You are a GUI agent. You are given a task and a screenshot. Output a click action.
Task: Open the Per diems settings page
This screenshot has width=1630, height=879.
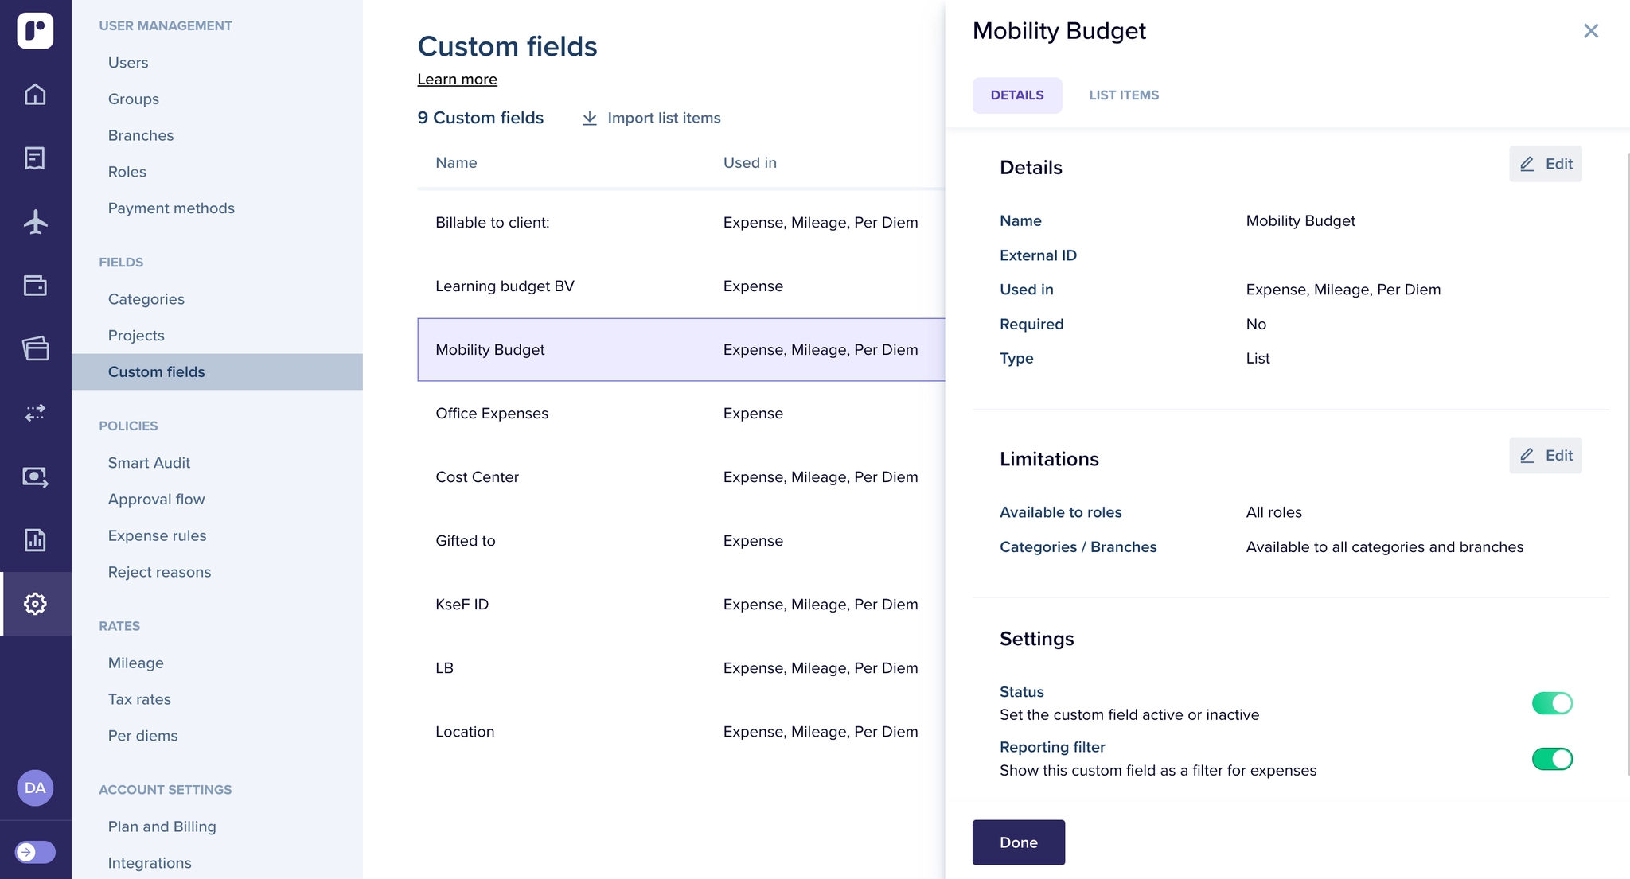(x=142, y=735)
